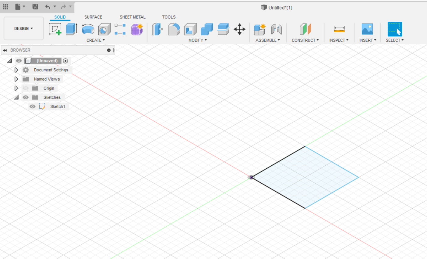The height and width of the screenshot is (259, 427).
Task: Toggle visibility of the (Unsaved) component
Action: coord(19,61)
